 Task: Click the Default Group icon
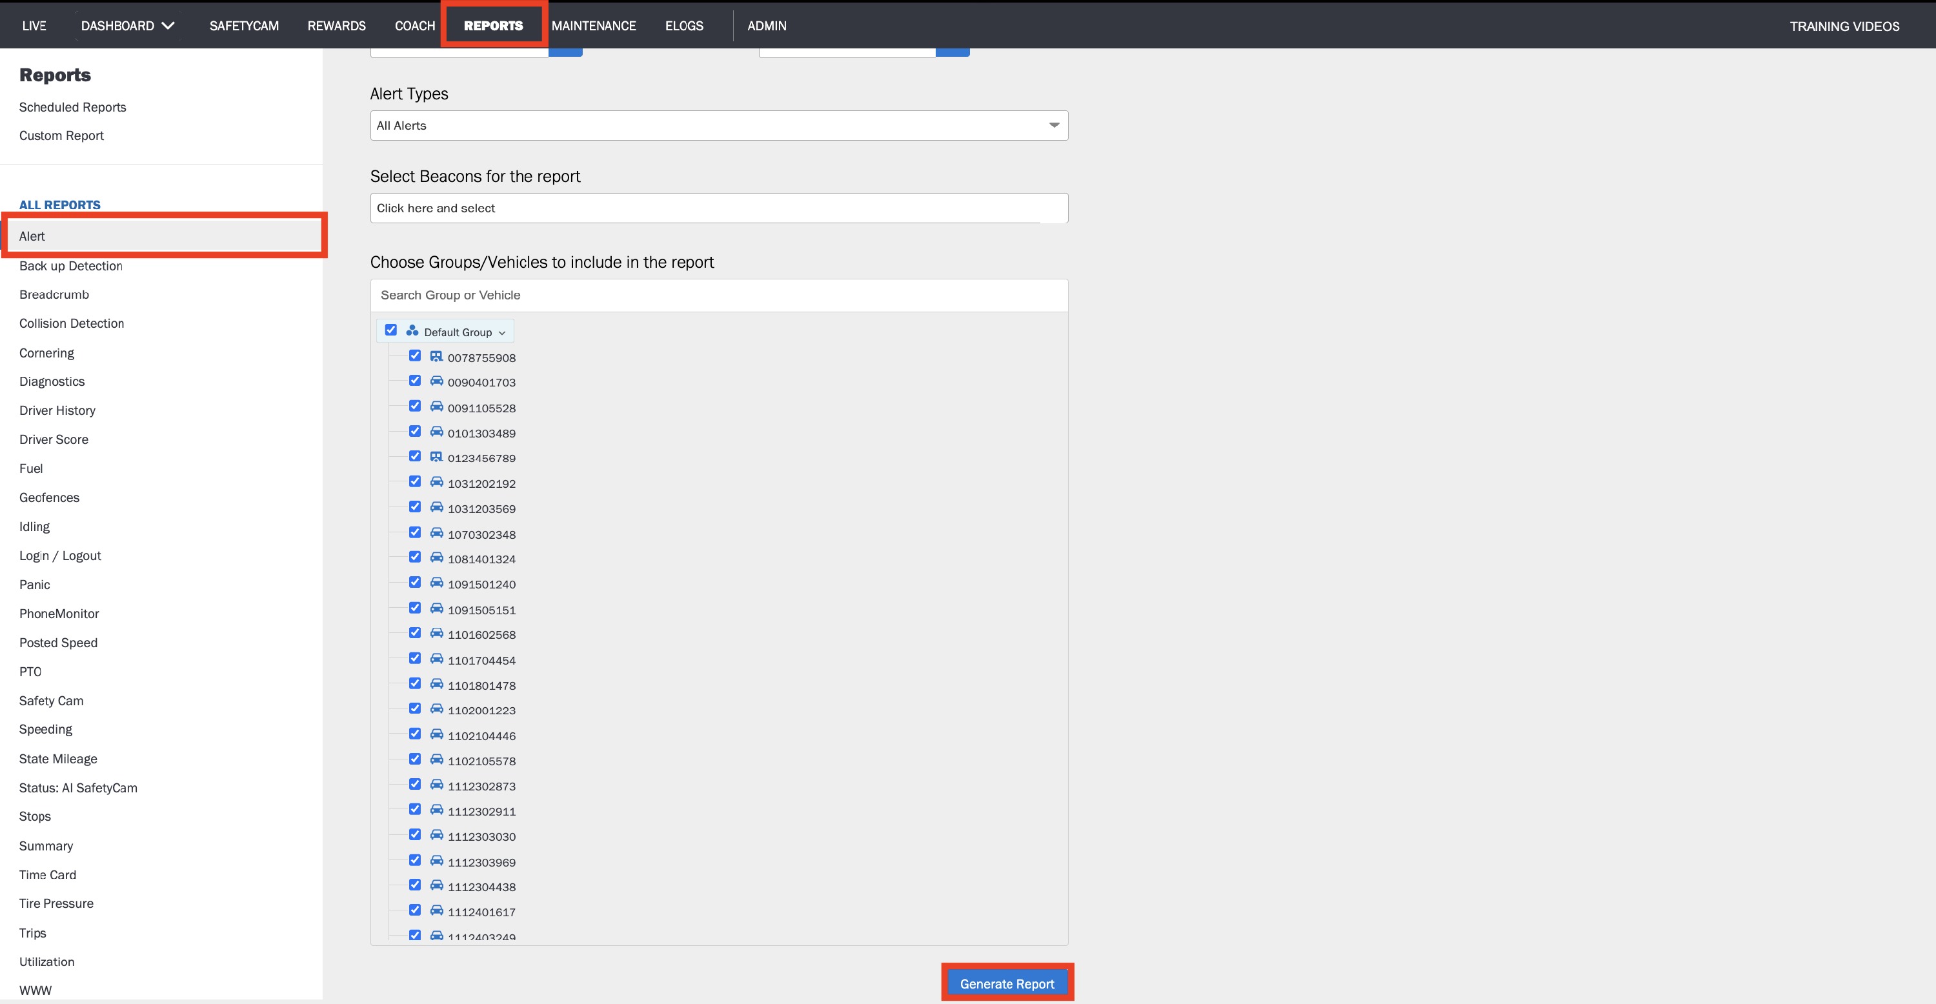(x=412, y=330)
